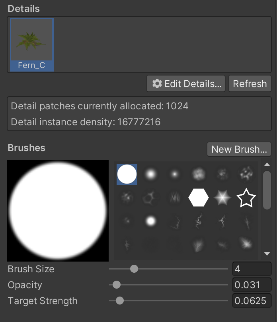This screenshot has width=277, height=322.
Task: Click the Brush Size value field
Action: 252,269
